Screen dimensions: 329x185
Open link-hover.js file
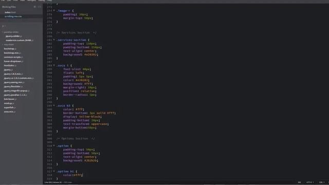10,99
